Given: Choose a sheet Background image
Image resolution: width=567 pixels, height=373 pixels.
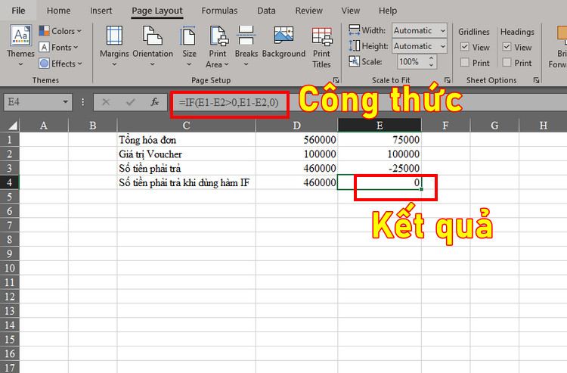Looking at the screenshot, I should (283, 42).
